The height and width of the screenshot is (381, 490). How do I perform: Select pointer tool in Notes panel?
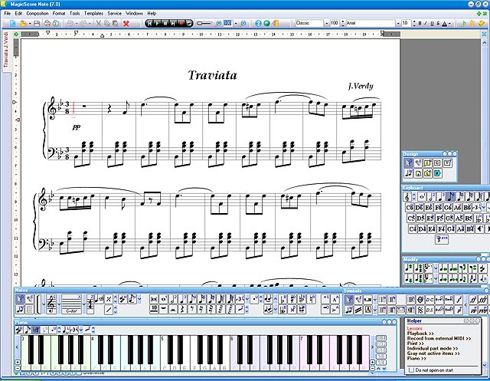21,299
